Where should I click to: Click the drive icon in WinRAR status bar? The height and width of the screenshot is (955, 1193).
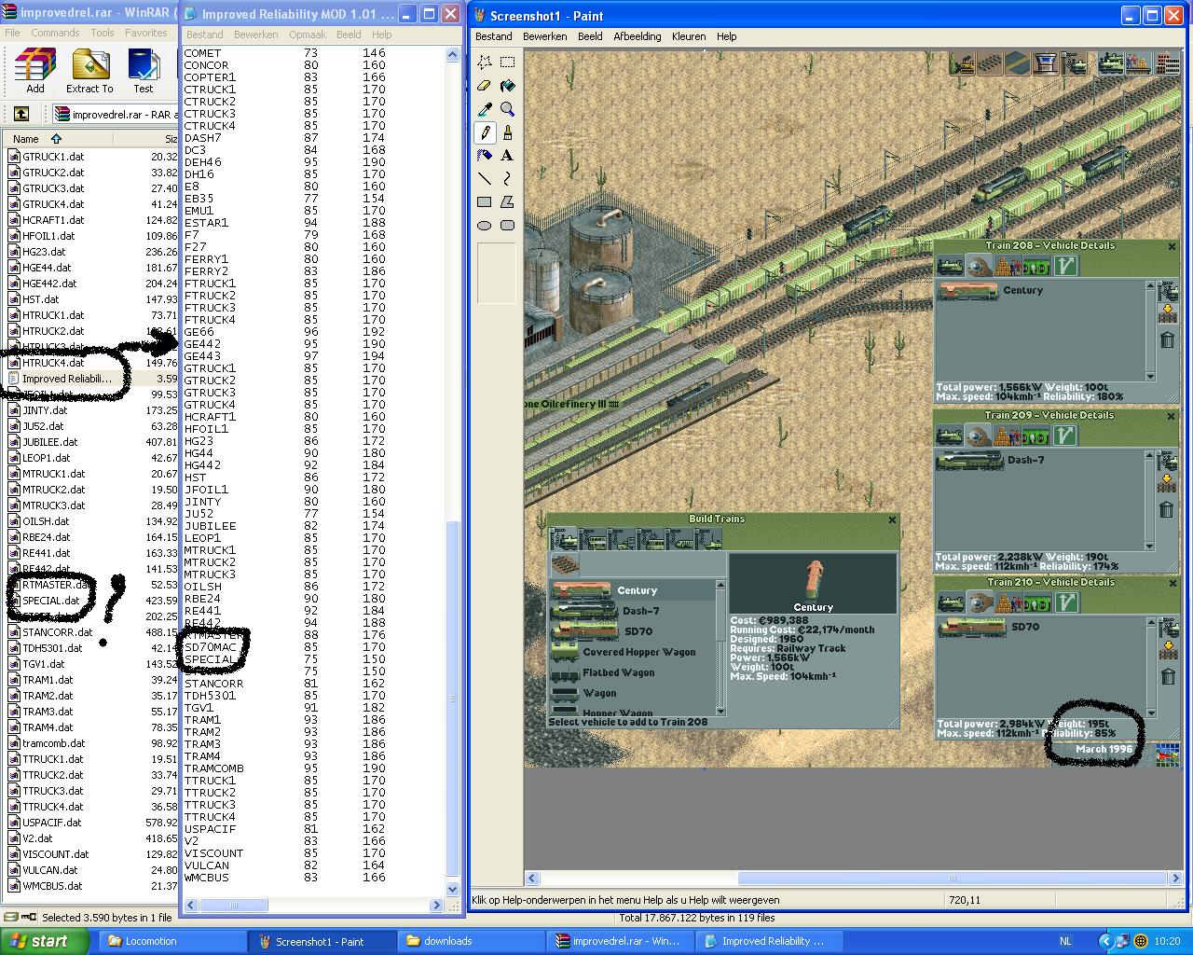coord(10,918)
